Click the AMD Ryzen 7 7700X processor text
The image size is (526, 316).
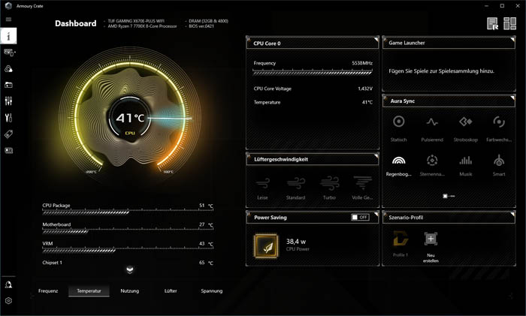142,26
